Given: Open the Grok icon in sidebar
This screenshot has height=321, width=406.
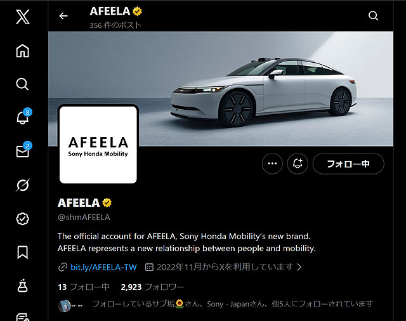Looking at the screenshot, I should tap(23, 185).
